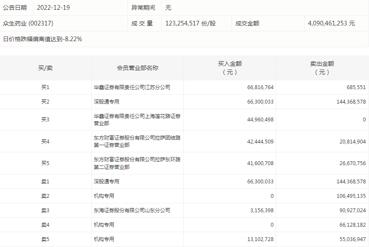Click 华鑫证券有限责任公司江苏分公司 in the table
Viewport: 369px width, 247px height.
coord(132,87)
